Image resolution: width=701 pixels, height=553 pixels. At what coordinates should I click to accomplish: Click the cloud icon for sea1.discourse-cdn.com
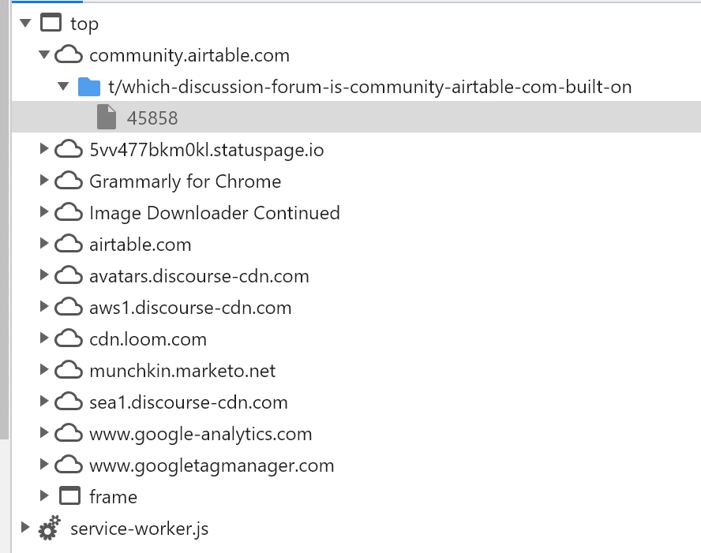tap(69, 402)
